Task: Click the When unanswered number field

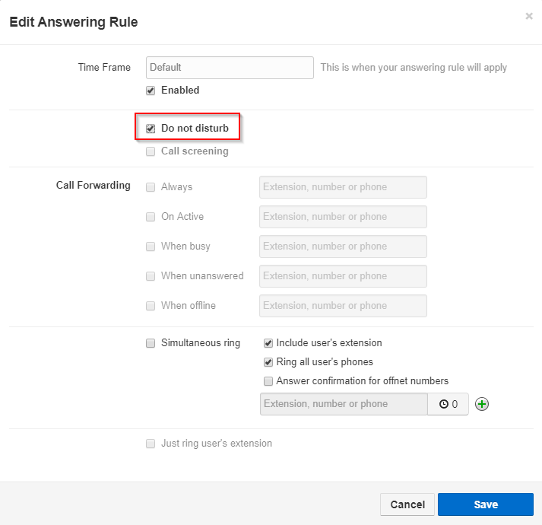Action: 343,276
